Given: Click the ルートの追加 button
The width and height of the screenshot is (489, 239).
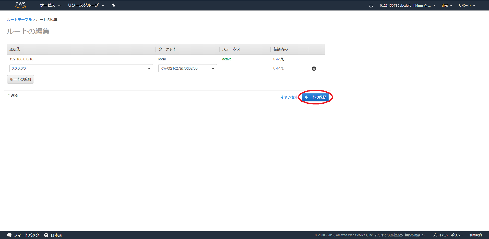Looking at the screenshot, I should coord(20,79).
